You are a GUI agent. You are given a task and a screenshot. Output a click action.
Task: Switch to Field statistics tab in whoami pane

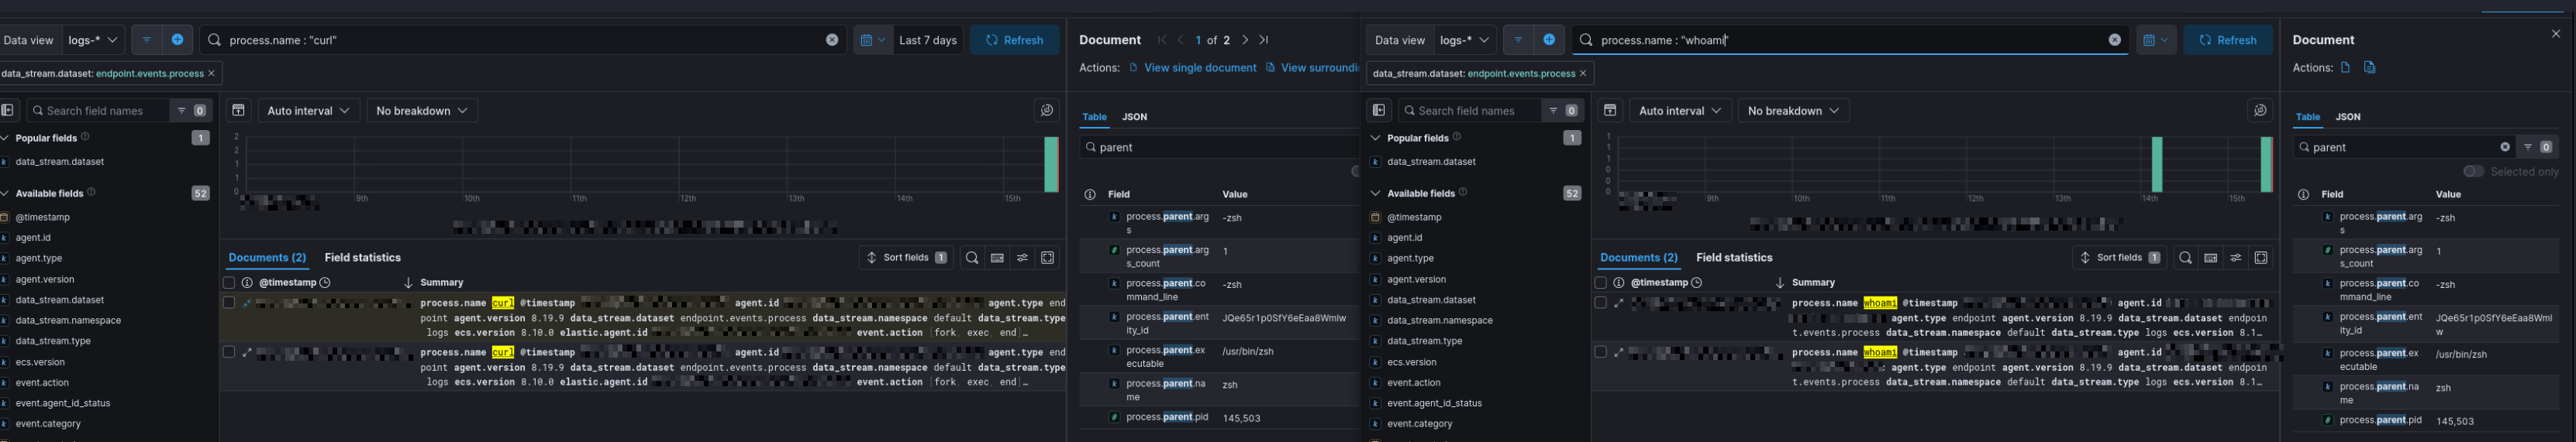[x=1733, y=258]
